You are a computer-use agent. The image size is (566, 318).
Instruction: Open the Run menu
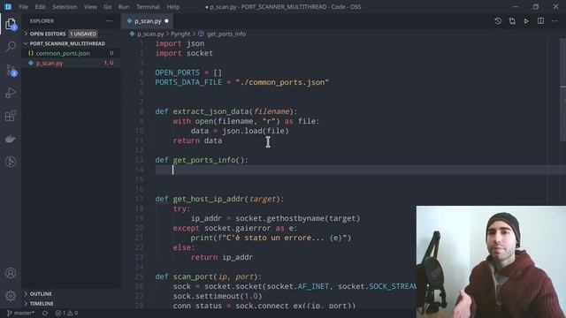point(124,7)
